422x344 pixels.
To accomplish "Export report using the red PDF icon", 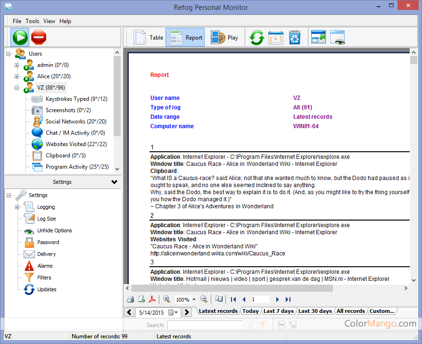I will [x=152, y=299].
